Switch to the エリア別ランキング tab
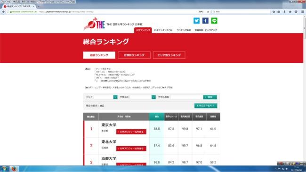The width and height of the screenshot is (306, 172). [x=169, y=55]
